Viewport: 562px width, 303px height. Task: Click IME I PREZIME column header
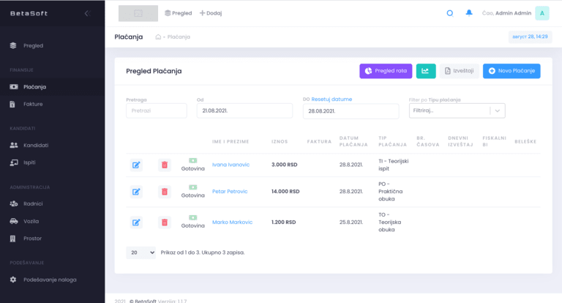click(231, 142)
